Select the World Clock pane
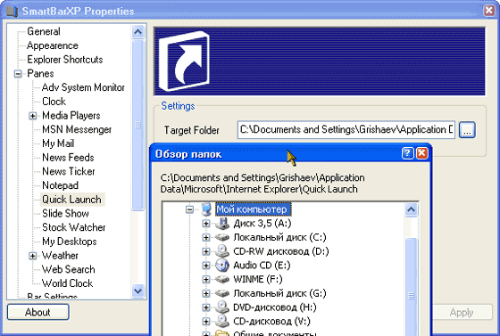Viewport: 500px width, 336px height. point(67,283)
